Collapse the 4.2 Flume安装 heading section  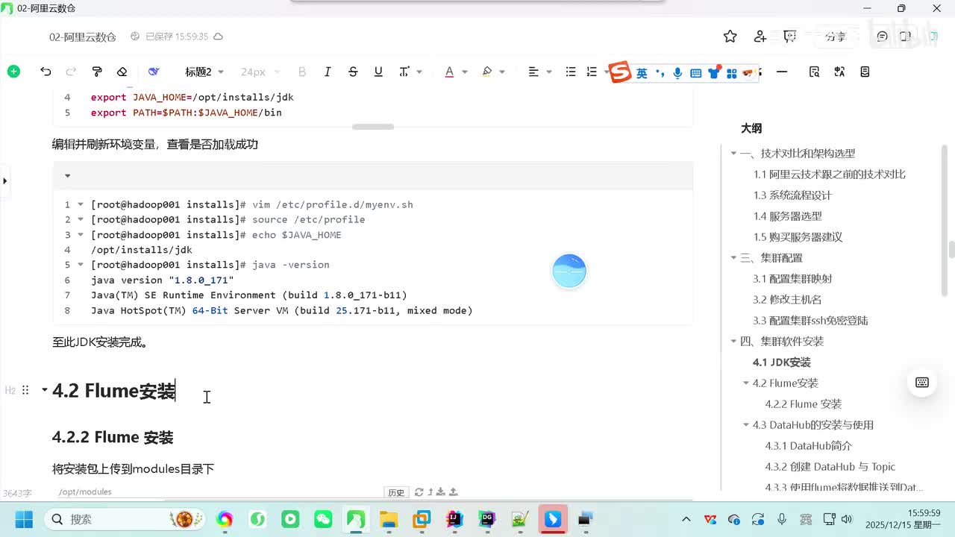pos(45,390)
